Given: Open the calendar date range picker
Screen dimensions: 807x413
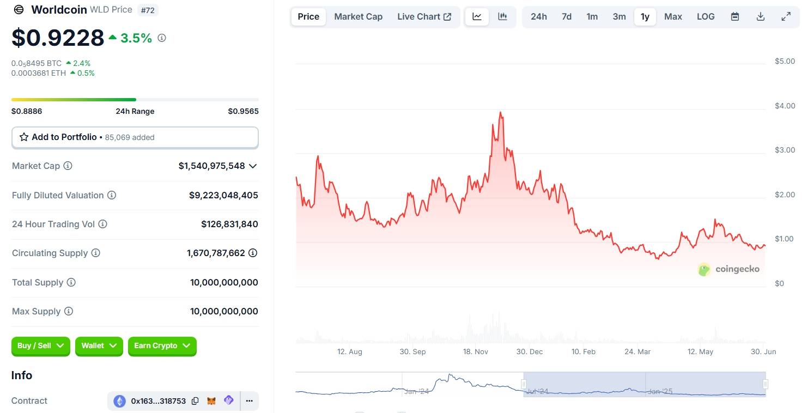Looking at the screenshot, I should coord(735,16).
